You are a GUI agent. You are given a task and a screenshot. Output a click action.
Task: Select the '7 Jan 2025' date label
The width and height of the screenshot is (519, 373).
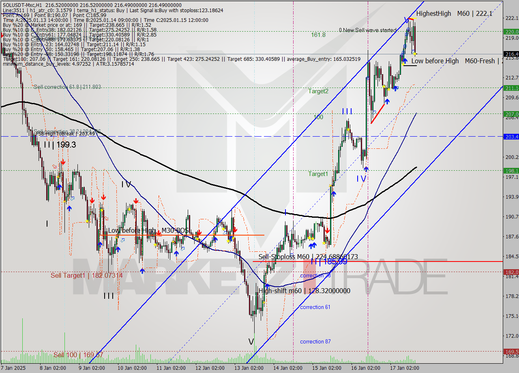tap(13, 368)
